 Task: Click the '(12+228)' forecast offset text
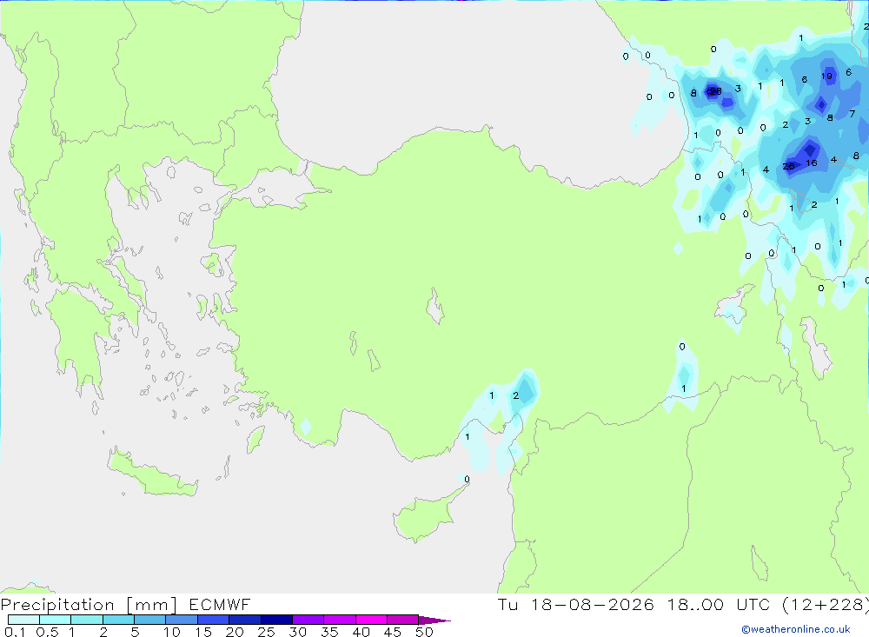coord(826,604)
